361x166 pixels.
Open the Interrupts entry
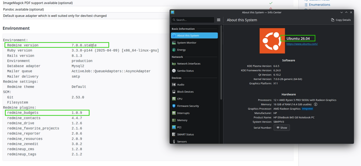(194, 113)
